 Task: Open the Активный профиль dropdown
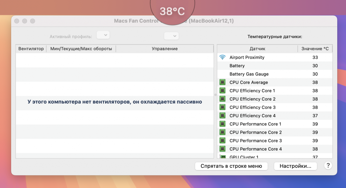pyautogui.click(x=103, y=35)
